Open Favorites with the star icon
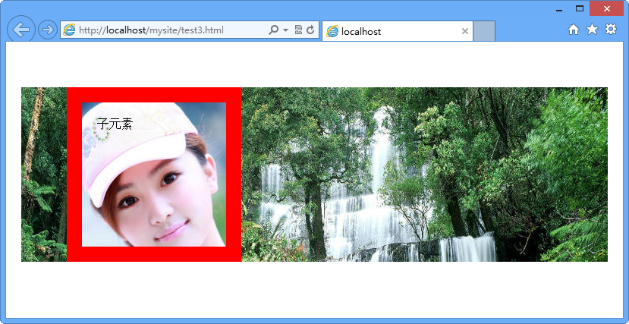The height and width of the screenshot is (324, 629). tap(592, 30)
